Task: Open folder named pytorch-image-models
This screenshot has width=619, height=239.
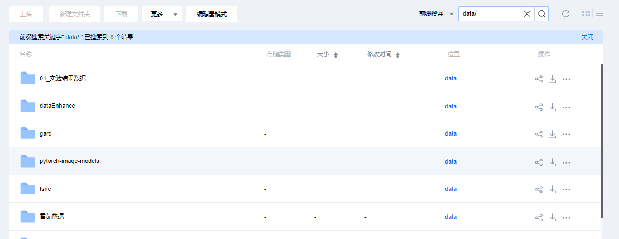Action: pos(69,161)
